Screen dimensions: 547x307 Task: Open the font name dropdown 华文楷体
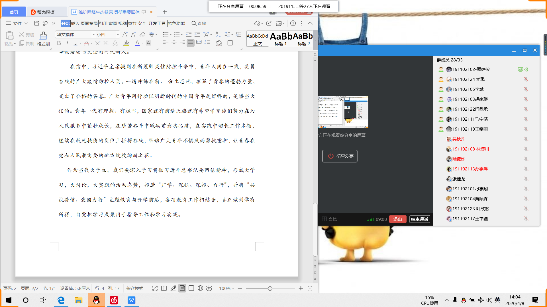[x=93, y=35]
